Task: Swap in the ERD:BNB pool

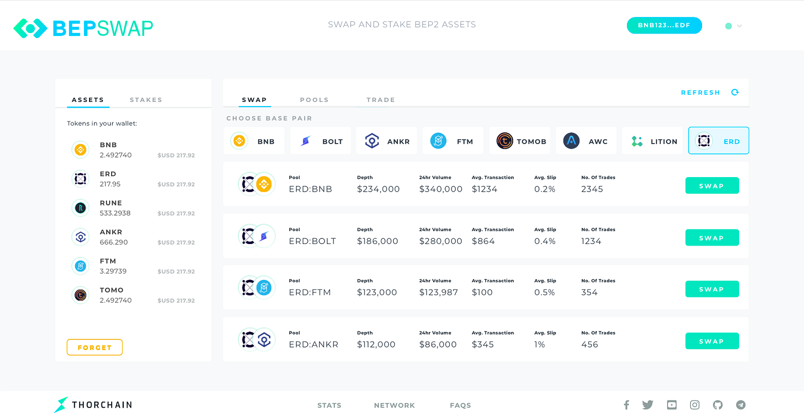Action: (712, 185)
